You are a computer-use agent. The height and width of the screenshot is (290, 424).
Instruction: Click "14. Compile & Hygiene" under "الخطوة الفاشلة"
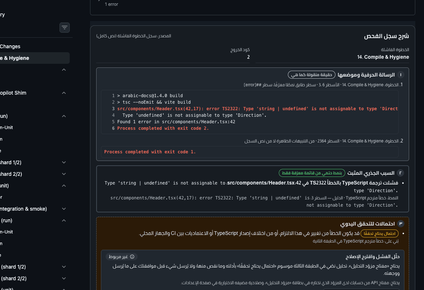coord(383,57)
